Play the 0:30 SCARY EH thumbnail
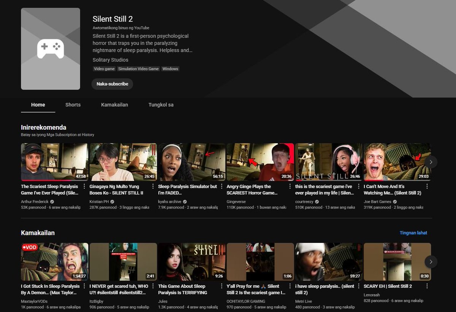The width and height of the screenshot is (456, 312). point(397,262)
